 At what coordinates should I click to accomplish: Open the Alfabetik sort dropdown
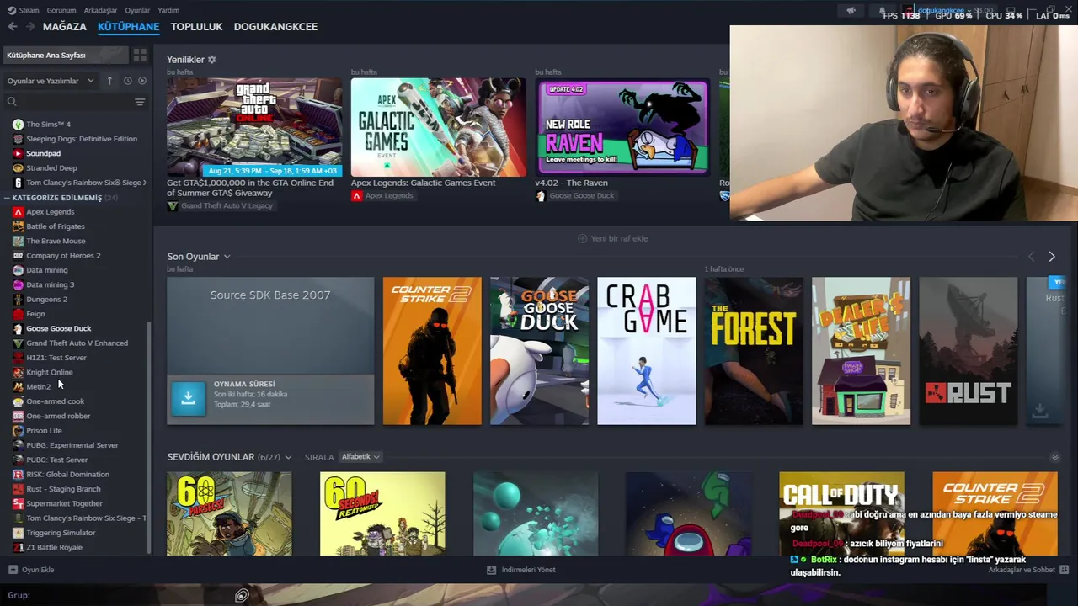(x=360, y=457)
